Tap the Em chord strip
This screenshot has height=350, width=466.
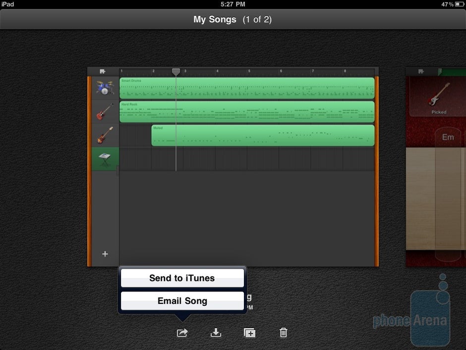449,138
